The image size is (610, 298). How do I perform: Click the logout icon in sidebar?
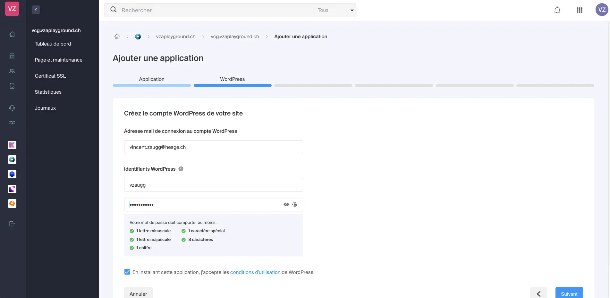pos(12,224)
